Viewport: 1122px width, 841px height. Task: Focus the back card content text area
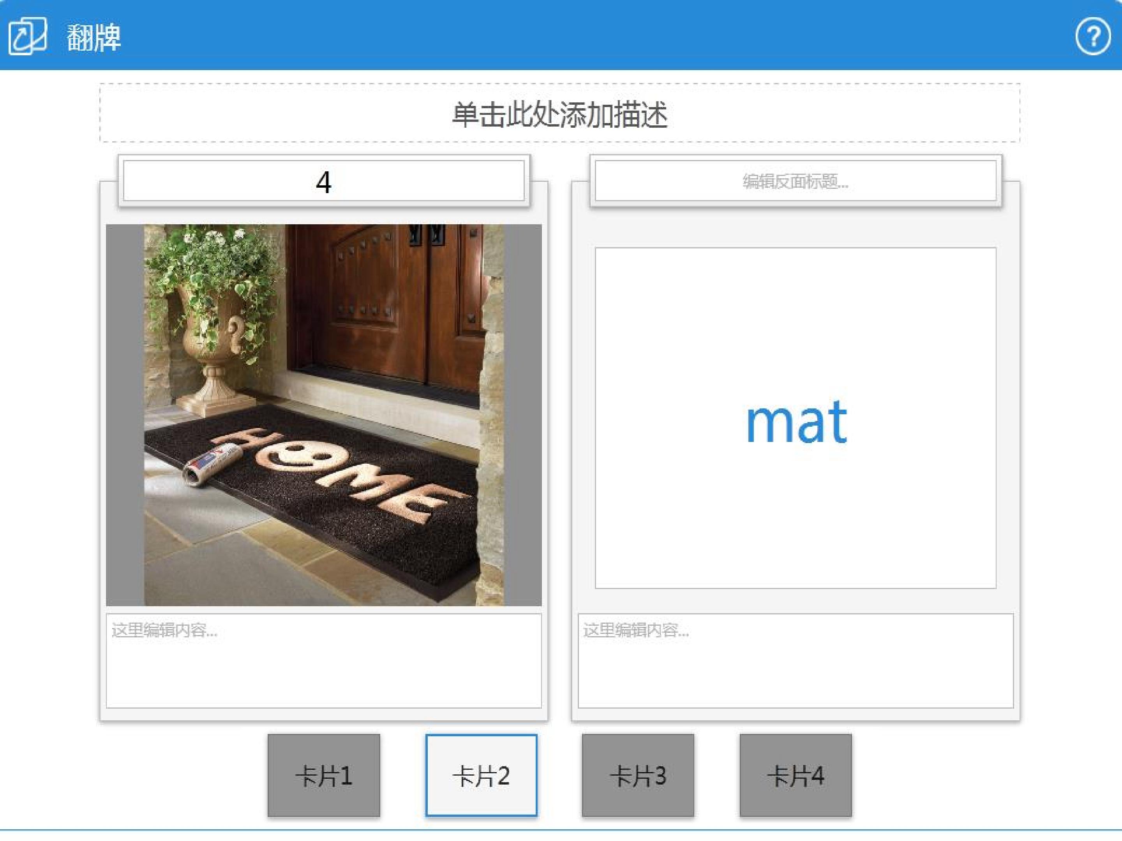[796, 660]
